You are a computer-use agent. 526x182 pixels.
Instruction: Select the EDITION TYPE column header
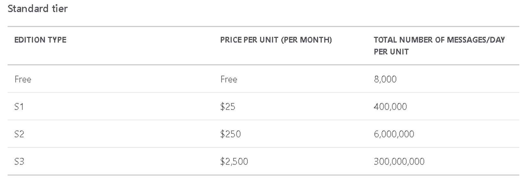40,40
